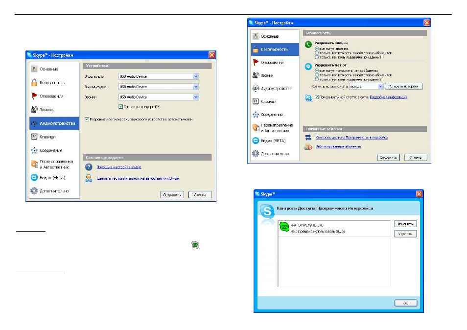The image size is (467, 330).
Task: Click the blue question-mark help icon
Action: tap(89, 167)
